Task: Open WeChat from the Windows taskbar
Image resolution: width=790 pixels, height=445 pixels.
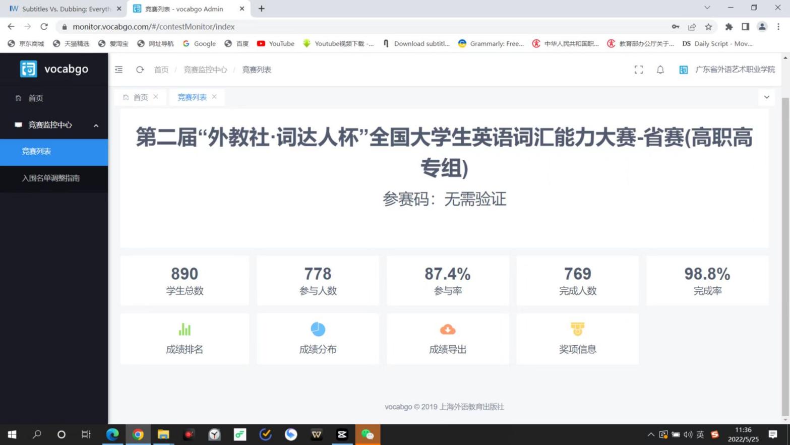Action: [x=368, y=434]
